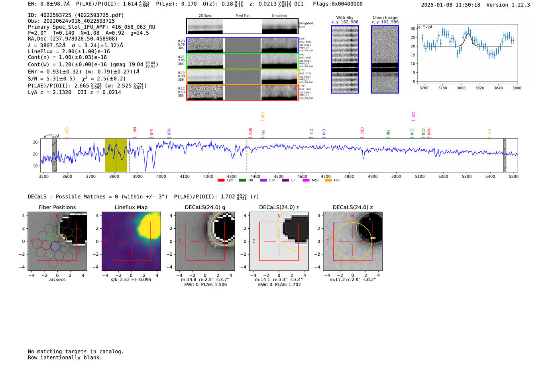
Task: Open the DECaLS(24.0) z image
Action: (353, 241)
